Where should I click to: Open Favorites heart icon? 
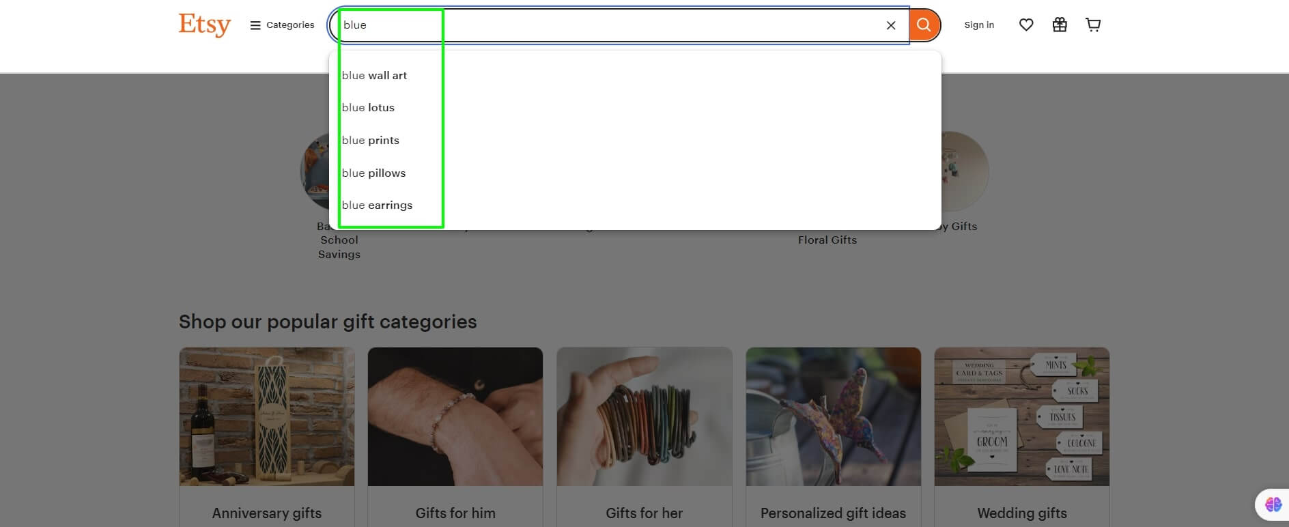point(1025,25)
